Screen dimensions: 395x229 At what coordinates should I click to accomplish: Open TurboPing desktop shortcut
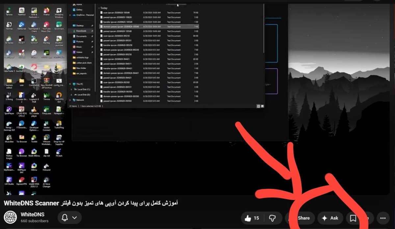pyautogui.click(x=59, y=125)
